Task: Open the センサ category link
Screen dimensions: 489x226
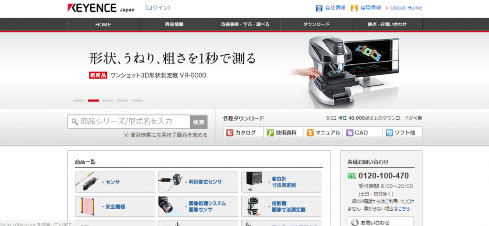Action: [x=113, y=182]
